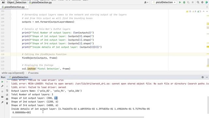Click console line 'Shape of 2nd output layer'

(x=35, y=102)
